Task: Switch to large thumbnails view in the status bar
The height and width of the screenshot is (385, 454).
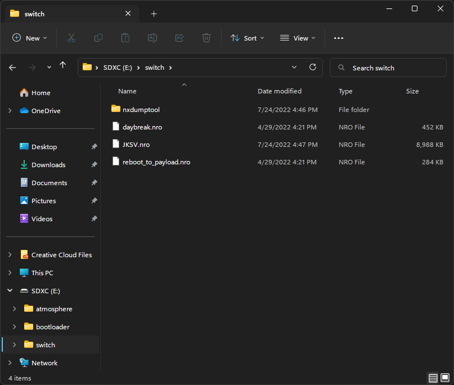Action: pyautogui.click(x=446, y=378)
